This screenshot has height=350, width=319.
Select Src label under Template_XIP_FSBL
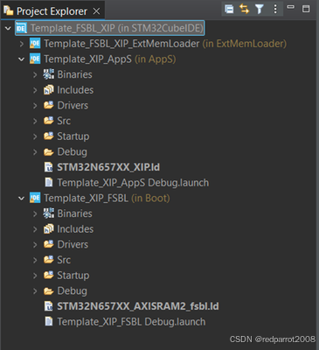(x=64, y=260)
